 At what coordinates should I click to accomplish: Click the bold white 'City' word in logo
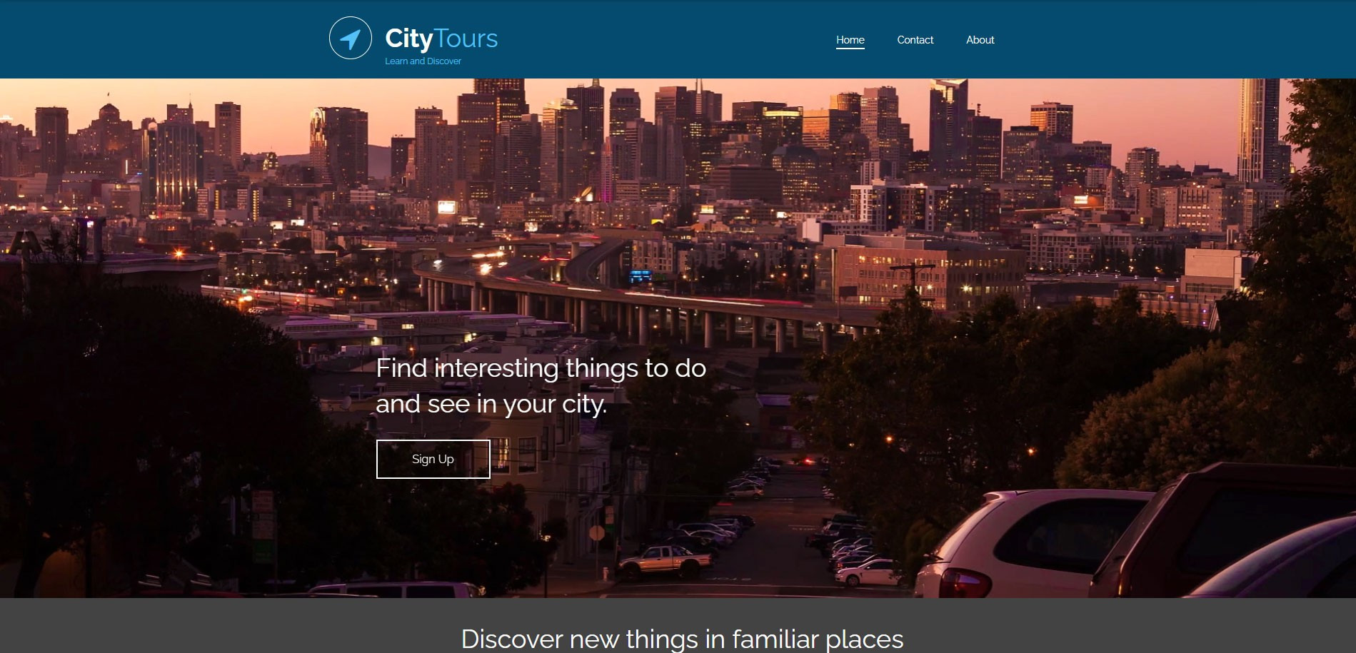(x=408, y=39)
